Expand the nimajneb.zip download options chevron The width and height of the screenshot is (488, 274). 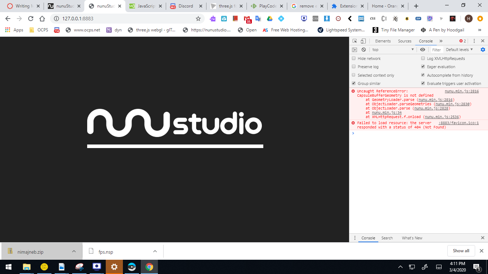74,251
